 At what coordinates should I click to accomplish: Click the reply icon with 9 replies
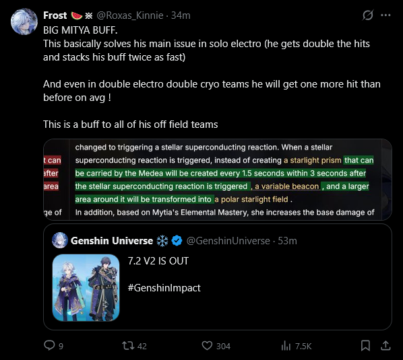[49, 345]
